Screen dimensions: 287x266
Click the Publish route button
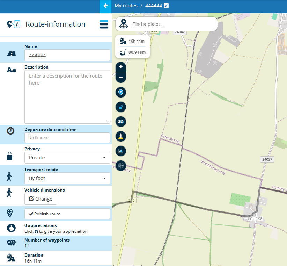point(67,214)
